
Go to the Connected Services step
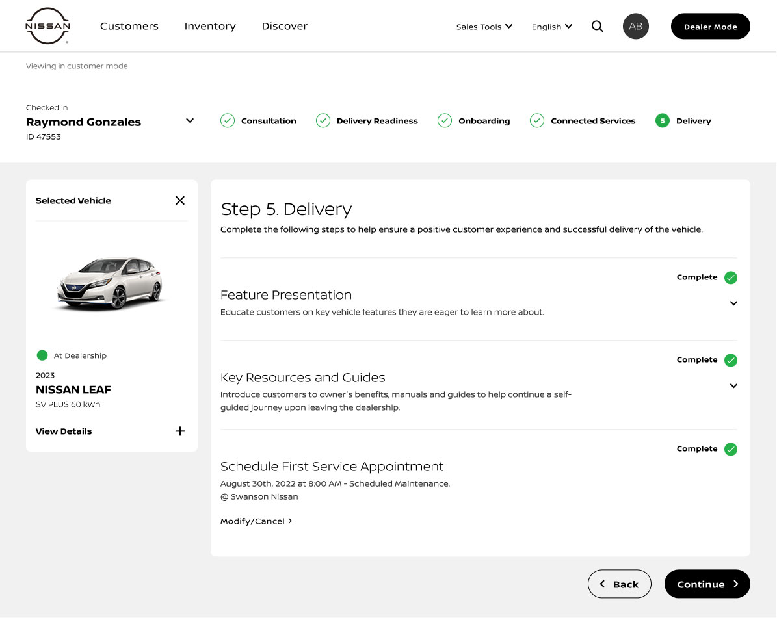[x=592, y=121]
